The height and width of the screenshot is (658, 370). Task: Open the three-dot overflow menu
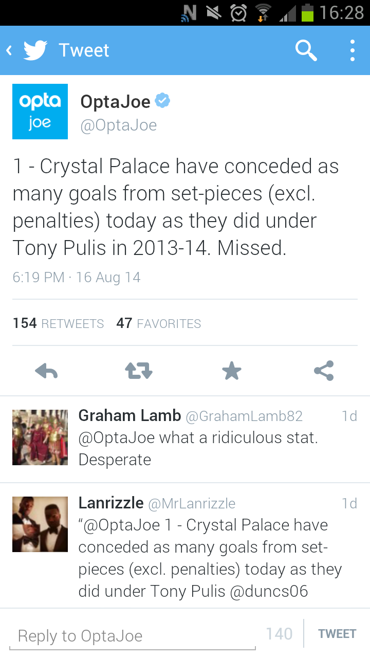coord(353,50)
